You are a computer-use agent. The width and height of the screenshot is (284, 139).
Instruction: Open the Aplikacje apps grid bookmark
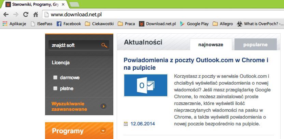click(14, 24)
